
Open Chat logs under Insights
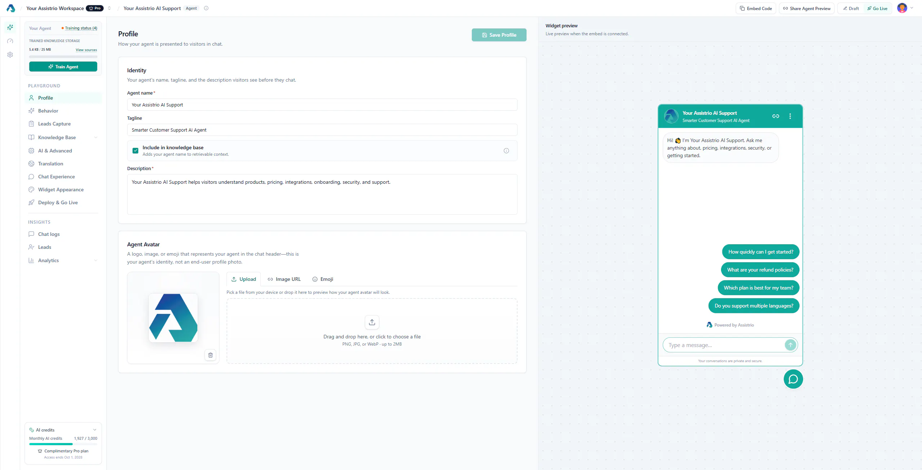pyautogui.click(x=63, y=234)
